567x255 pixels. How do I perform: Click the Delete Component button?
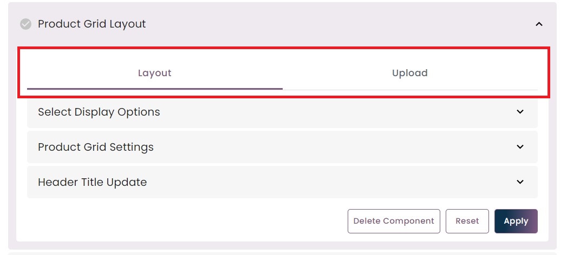tap(394, 221)
